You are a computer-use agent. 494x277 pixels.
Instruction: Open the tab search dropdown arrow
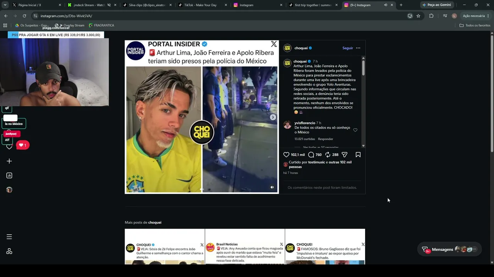point(5,5)
